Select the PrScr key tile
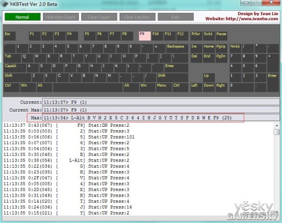The width and height of the screenshot is (282, 223). 196,36
